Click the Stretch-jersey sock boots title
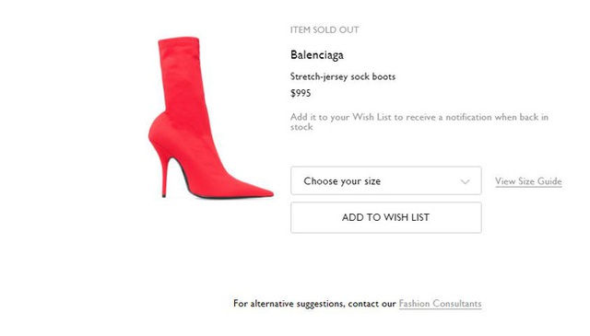The width and height of the screenshot is (590, 336). click(x=343, y=76)
